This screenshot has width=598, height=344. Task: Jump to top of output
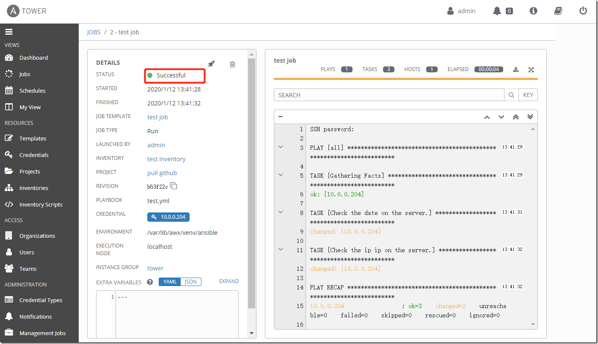pos(515,117)
